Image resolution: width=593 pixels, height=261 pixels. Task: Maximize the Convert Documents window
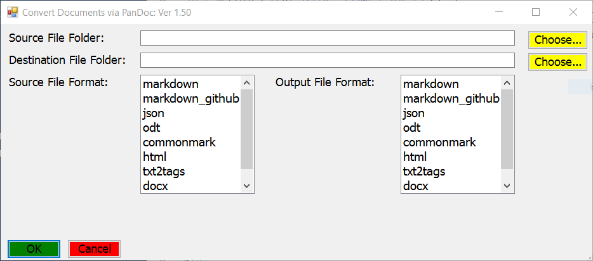pos(536,12)
